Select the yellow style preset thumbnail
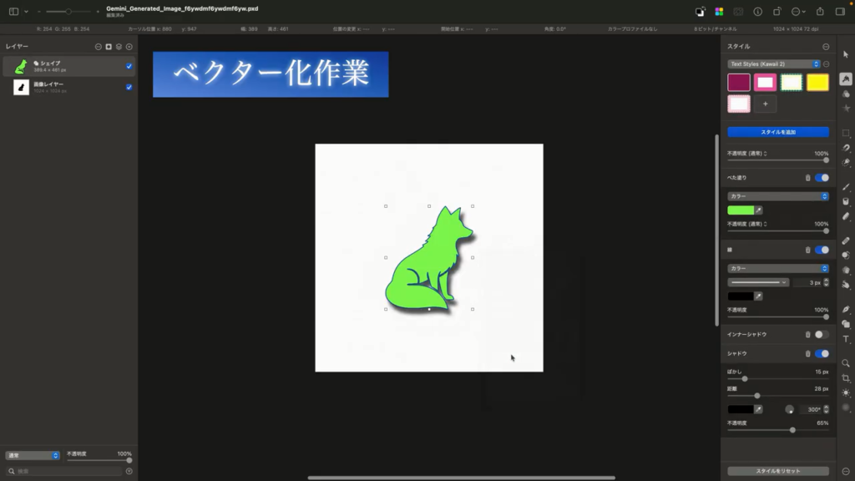Screen dimensions: 855x481 817,82
